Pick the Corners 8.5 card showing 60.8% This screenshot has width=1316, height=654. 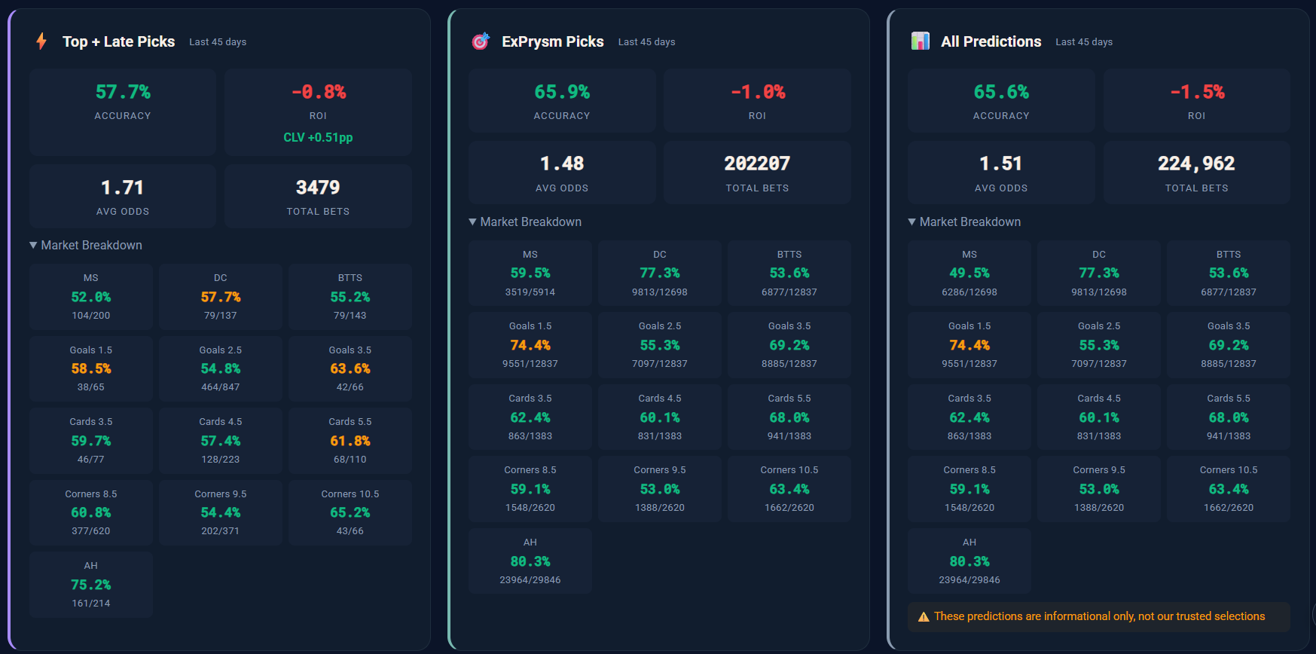tap(91, 512)
